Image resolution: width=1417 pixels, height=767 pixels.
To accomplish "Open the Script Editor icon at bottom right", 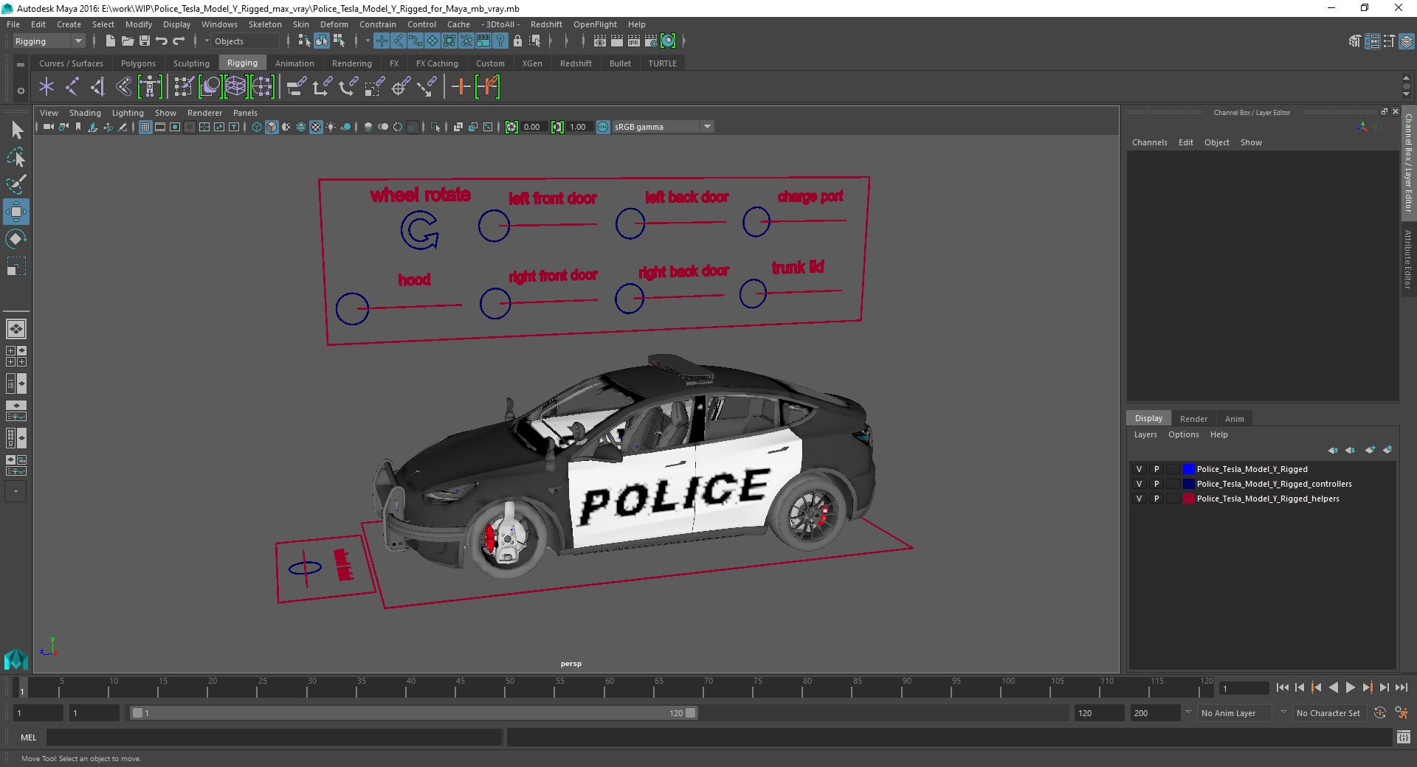I will pos(1403,737).
